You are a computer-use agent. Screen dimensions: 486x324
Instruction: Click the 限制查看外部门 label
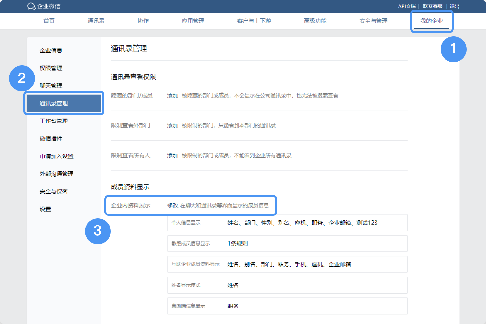[131, 125]
